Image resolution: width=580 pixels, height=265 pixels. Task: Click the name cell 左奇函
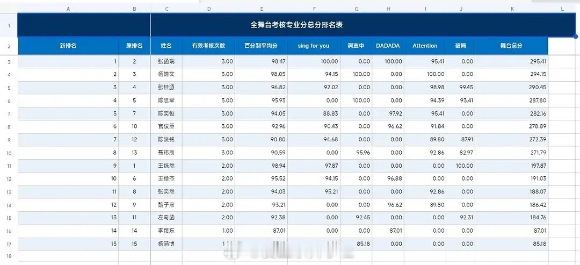click(x=166, y=218)
